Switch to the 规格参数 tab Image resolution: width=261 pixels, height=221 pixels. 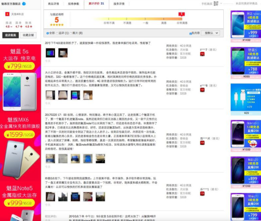click(74, 4)
